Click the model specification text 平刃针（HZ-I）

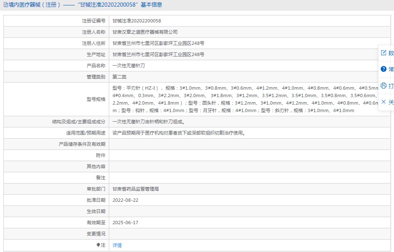pyautogui.click(x=142, y=88)
